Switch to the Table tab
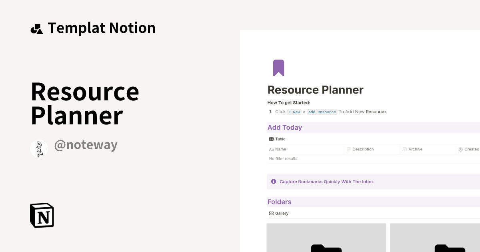480x252 pixels. coord(278,139)
